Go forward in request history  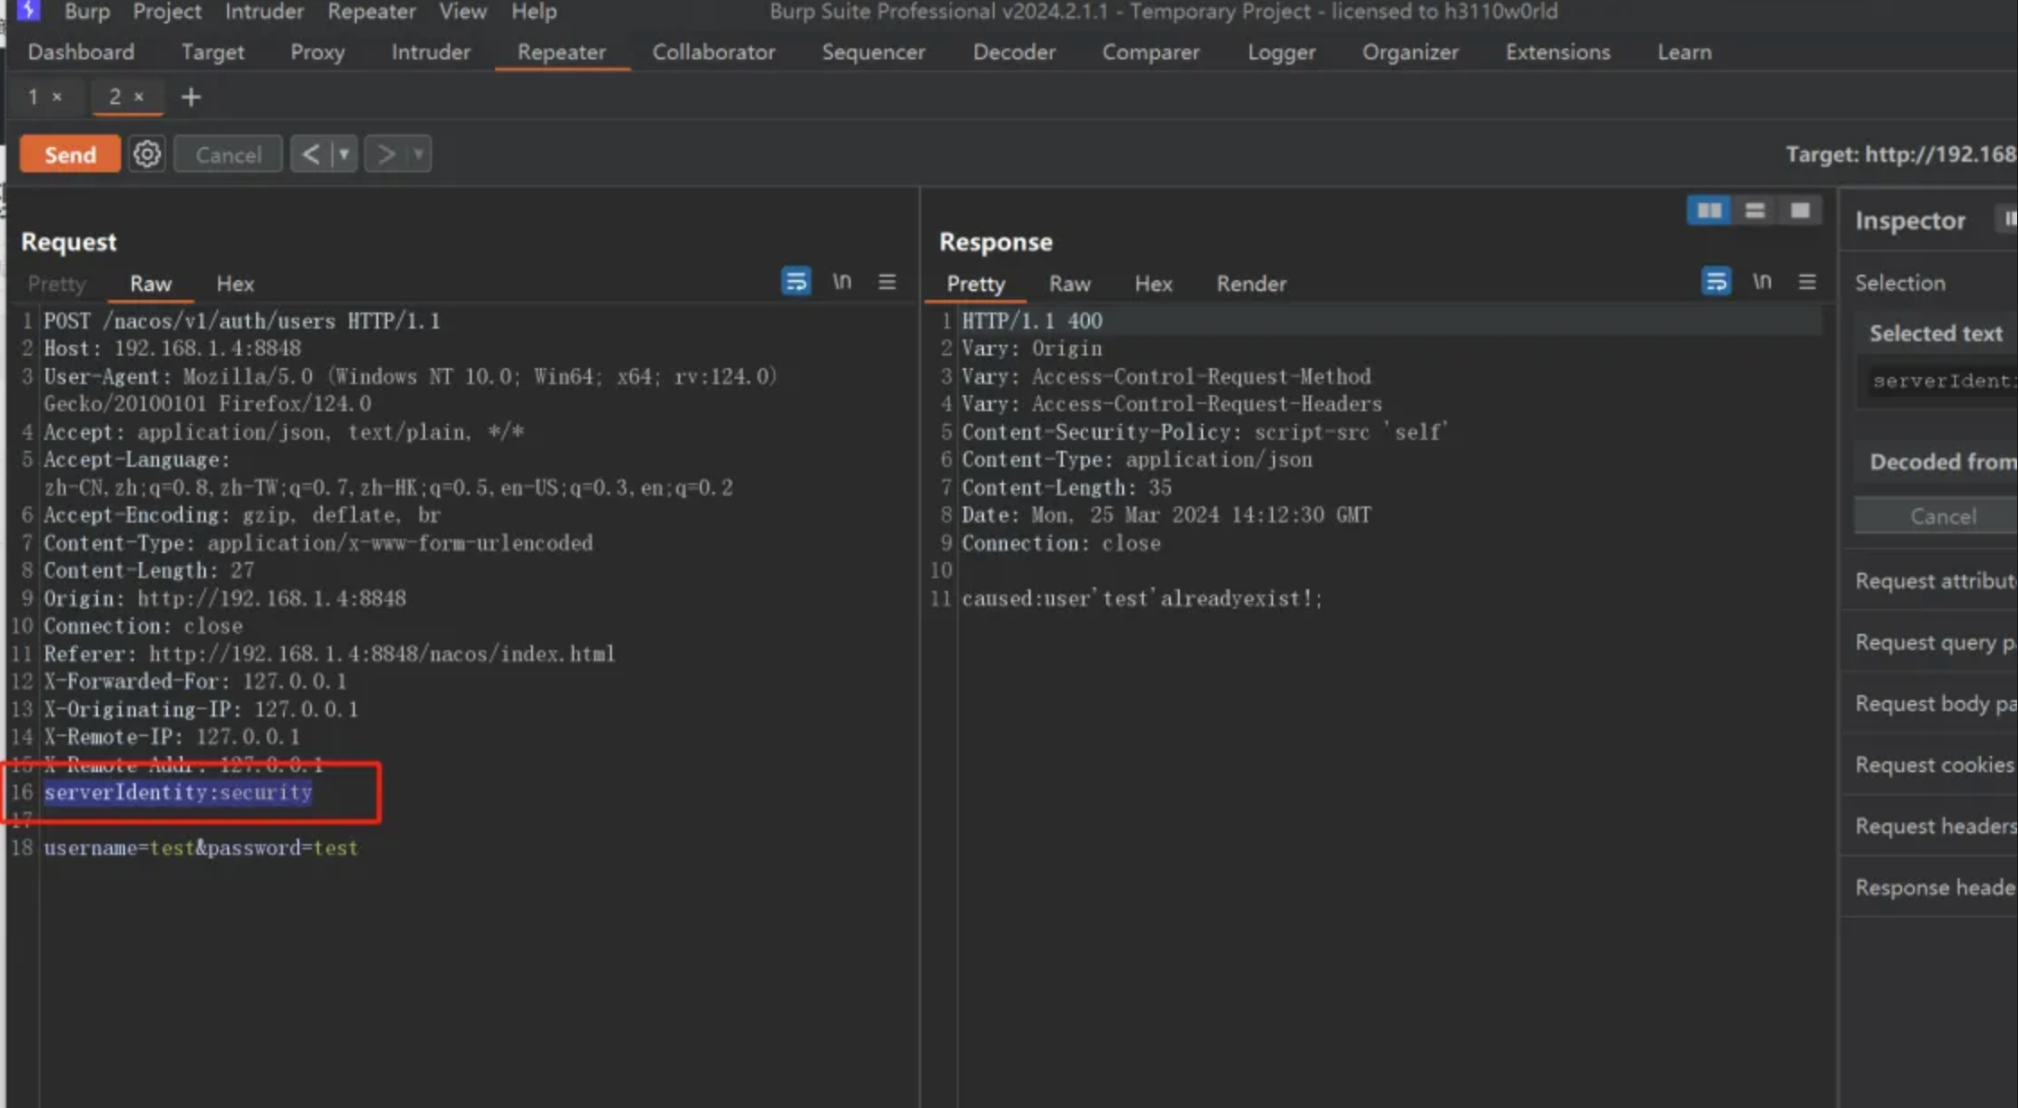[385, 154]
